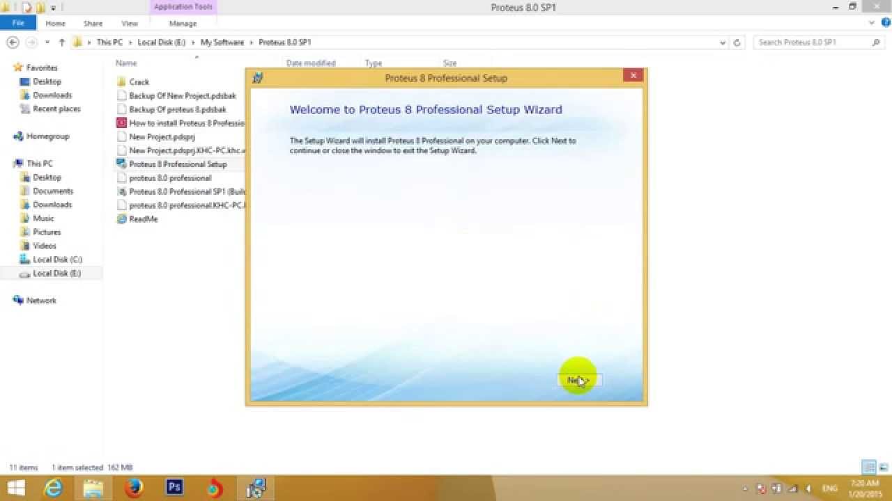Viewport: 892px width, 501px height.
Task: Go up one folder level
Action: coord(61,42)
